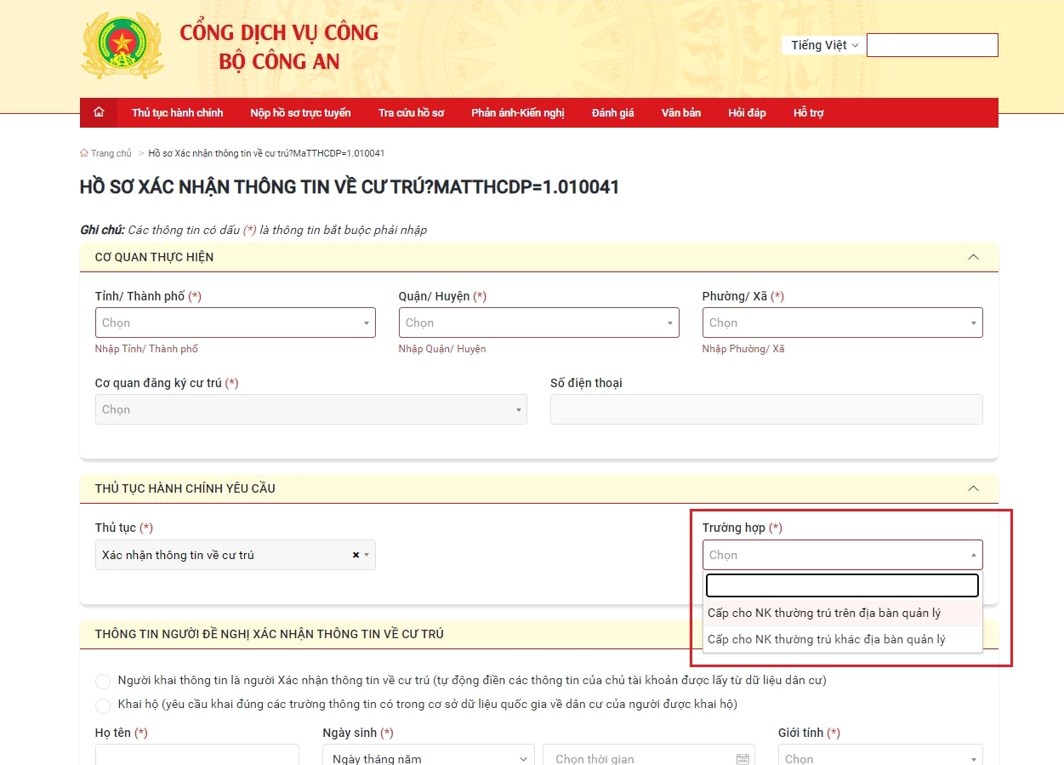Open the Tiếng Việt language selector
The height and width of the screenshot is (765, 1064).
pos(823,45)
